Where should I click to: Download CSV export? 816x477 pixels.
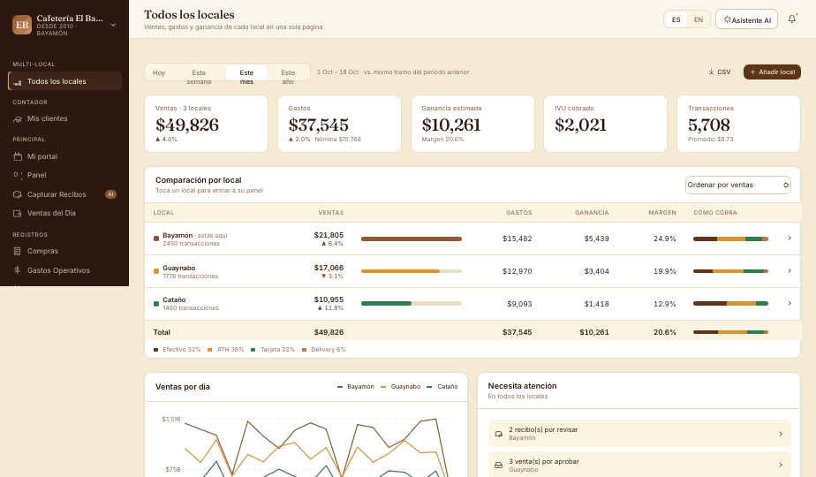click(720, 72)
